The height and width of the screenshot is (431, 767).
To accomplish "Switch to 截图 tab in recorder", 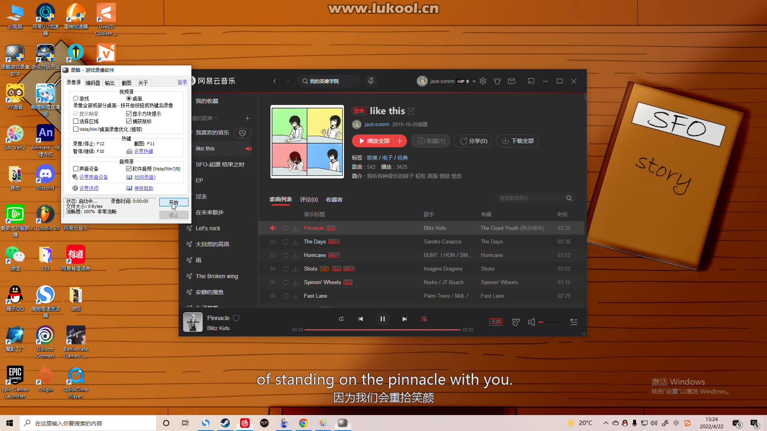I will [126, 83].
